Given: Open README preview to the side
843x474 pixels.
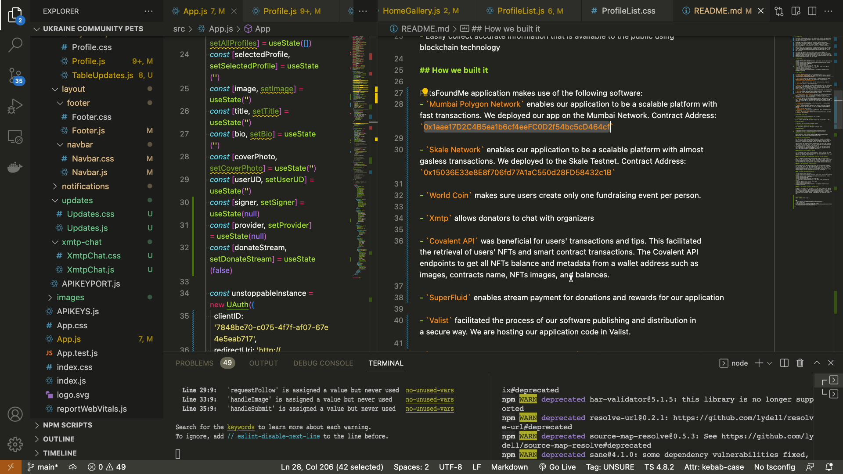Looking at the screenshot, I should (796, 11).
